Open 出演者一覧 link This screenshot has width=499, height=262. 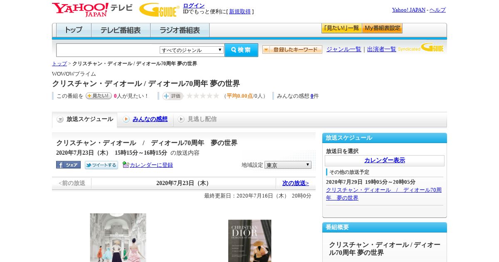tap(382, 49)
